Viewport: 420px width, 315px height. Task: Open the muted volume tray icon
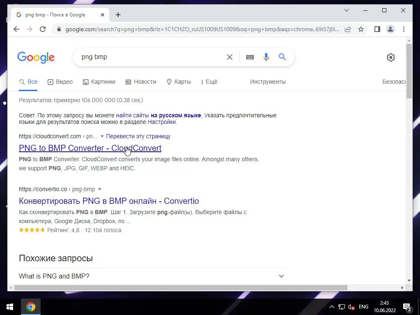point(351,307)
